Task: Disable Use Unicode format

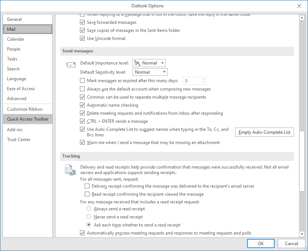Action: tap(82, 38)
